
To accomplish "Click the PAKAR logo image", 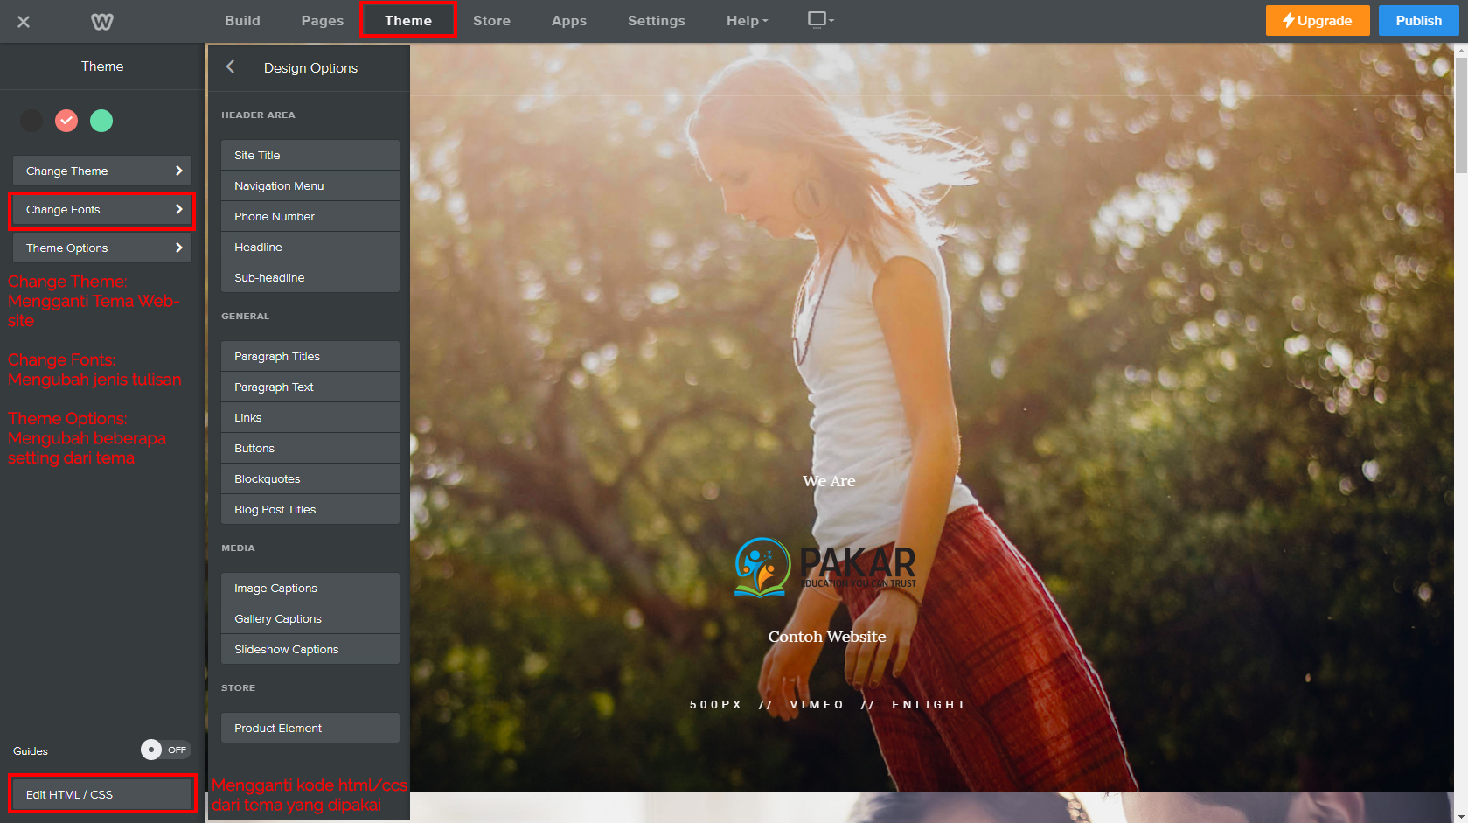I will [x=825, y=567].
